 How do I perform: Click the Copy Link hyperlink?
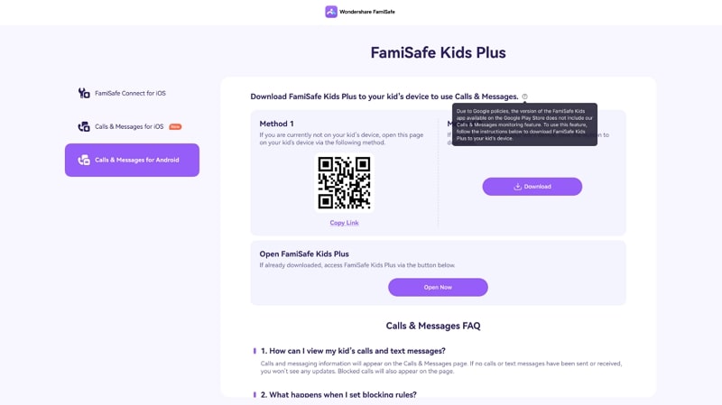point(344,223)
